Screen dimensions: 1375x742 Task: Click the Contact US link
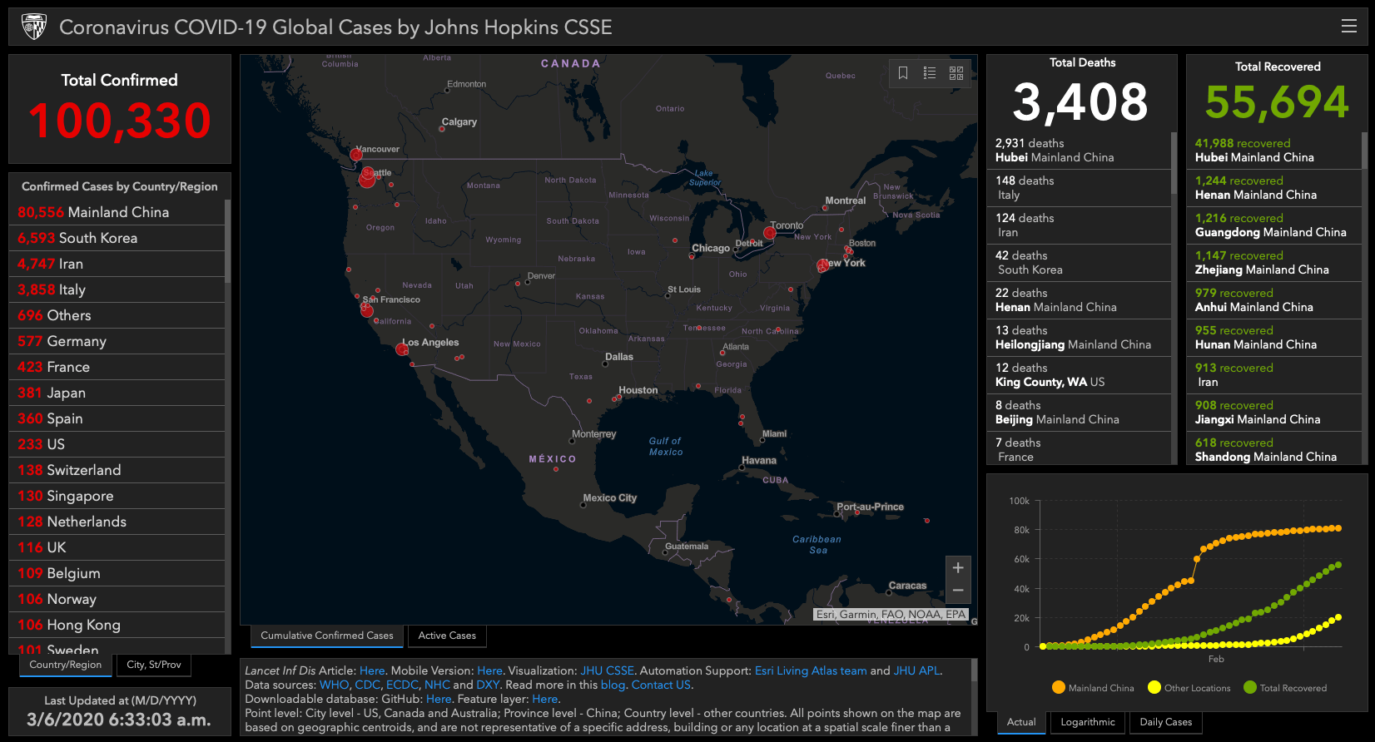coord(661,685)
